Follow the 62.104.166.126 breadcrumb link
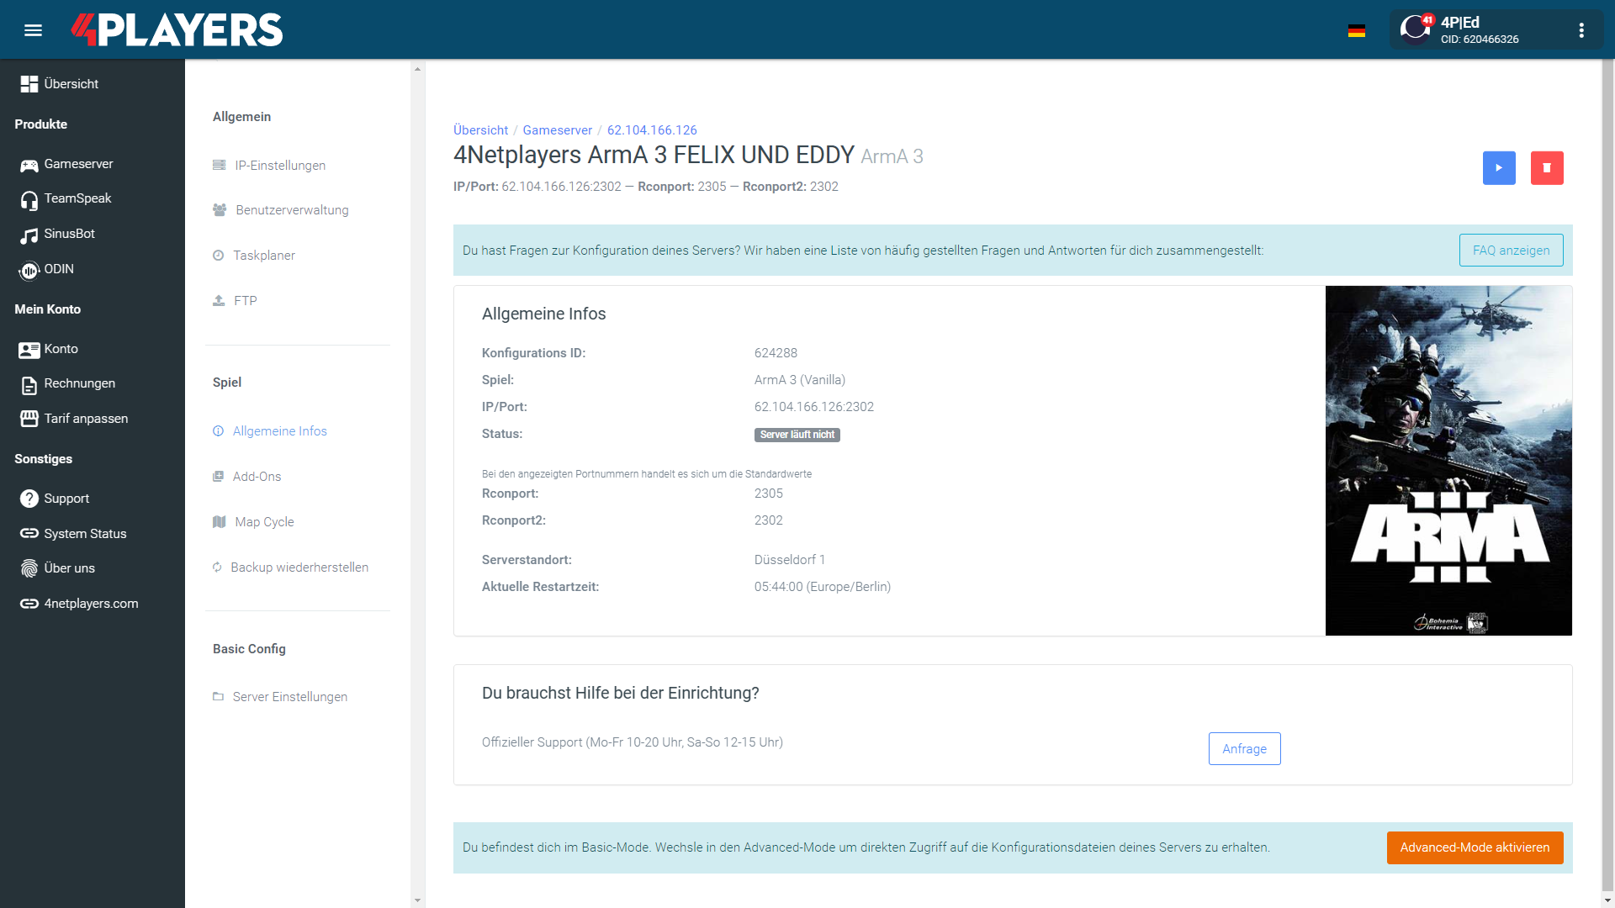The height and width of the screenshot is (908, 1615). tap(652, 130)
